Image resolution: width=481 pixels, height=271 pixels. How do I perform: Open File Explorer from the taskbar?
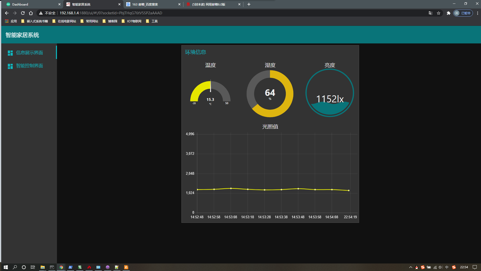point(43,267)
